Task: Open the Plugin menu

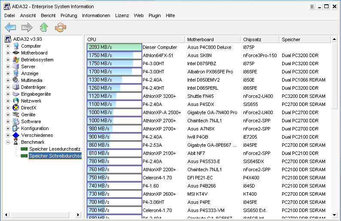Action: pos(155,15)
